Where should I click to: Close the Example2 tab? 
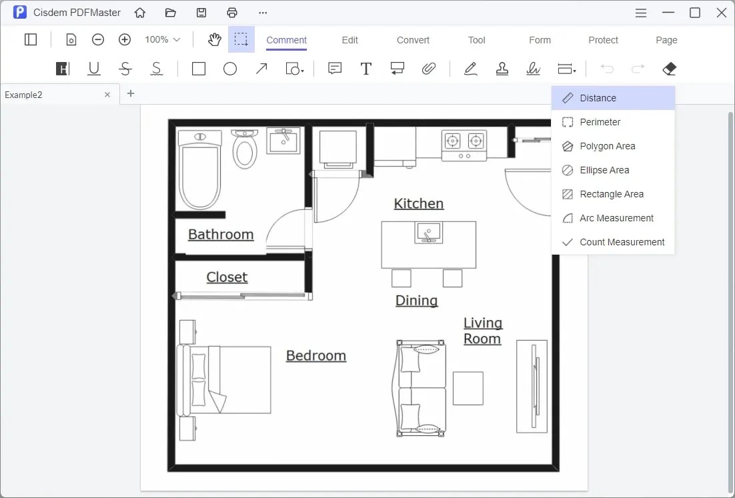click(107, 94)
